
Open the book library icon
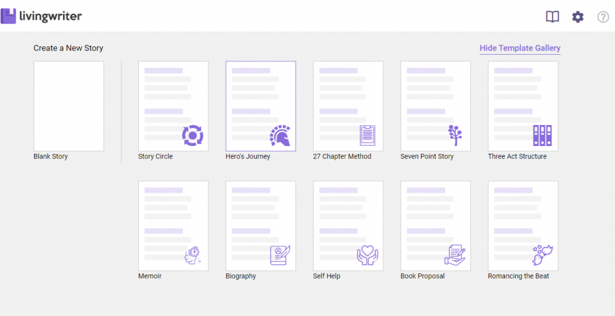pos(552,17)
